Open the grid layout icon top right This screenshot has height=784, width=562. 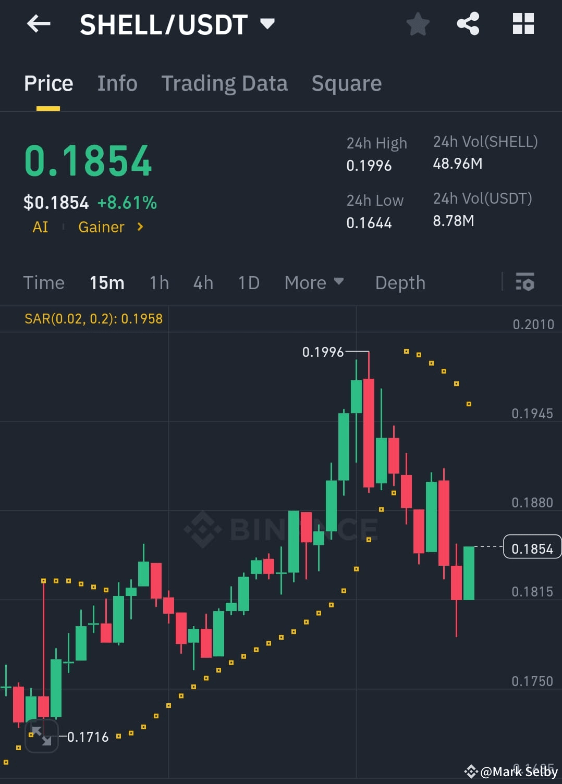pos(522,24)
